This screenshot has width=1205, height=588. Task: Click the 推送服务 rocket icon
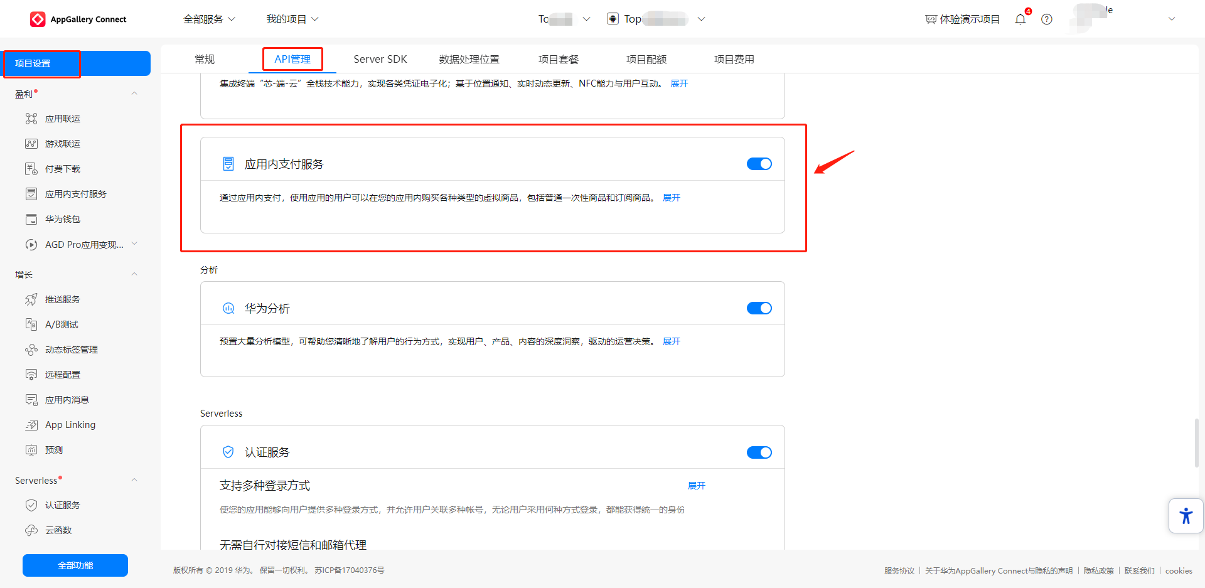[31, 299]
